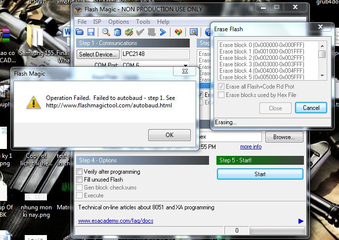Viewport: 339px width, 240px height.
Task: Select Erase block 1 (0x001000-0x001FFF) row
Action: click(261, 51)
